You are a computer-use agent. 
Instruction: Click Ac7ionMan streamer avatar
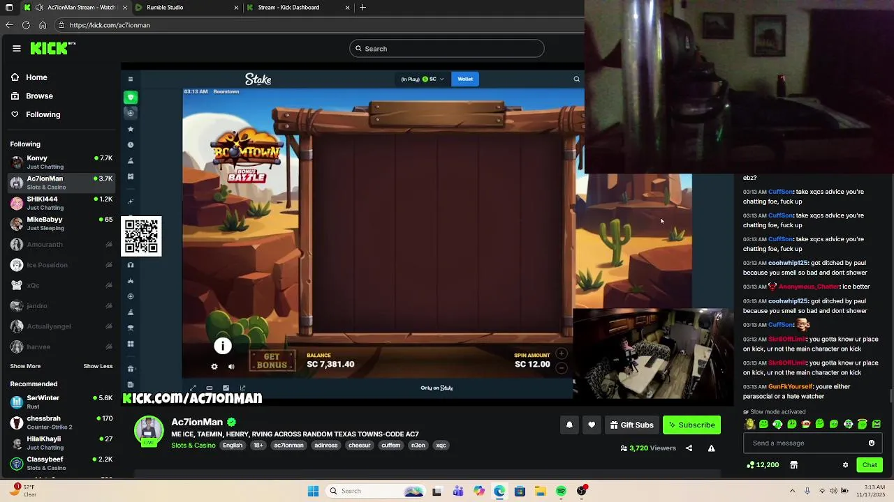click(x=149, y=431)
